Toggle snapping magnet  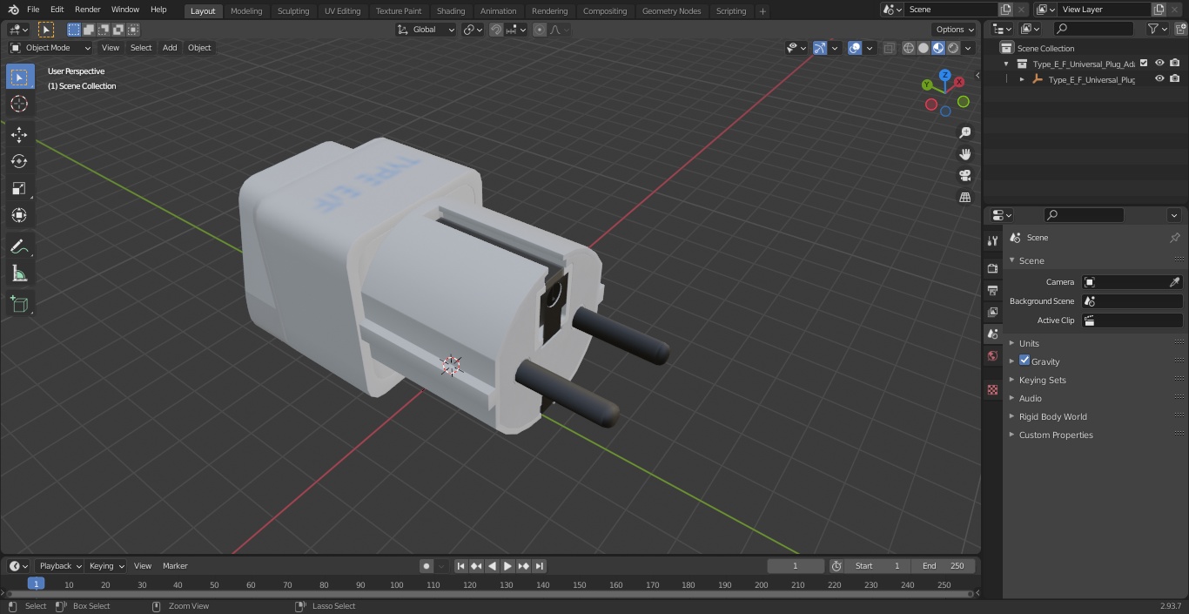495,30
